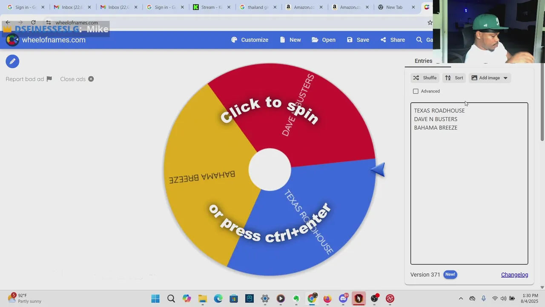Open OBS Studio from taskbar
Viewport: 545px width, 307px height.
[x=374, y=298]
